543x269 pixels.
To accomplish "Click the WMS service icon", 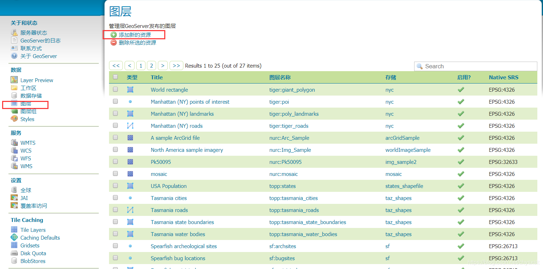I will 14,166.
